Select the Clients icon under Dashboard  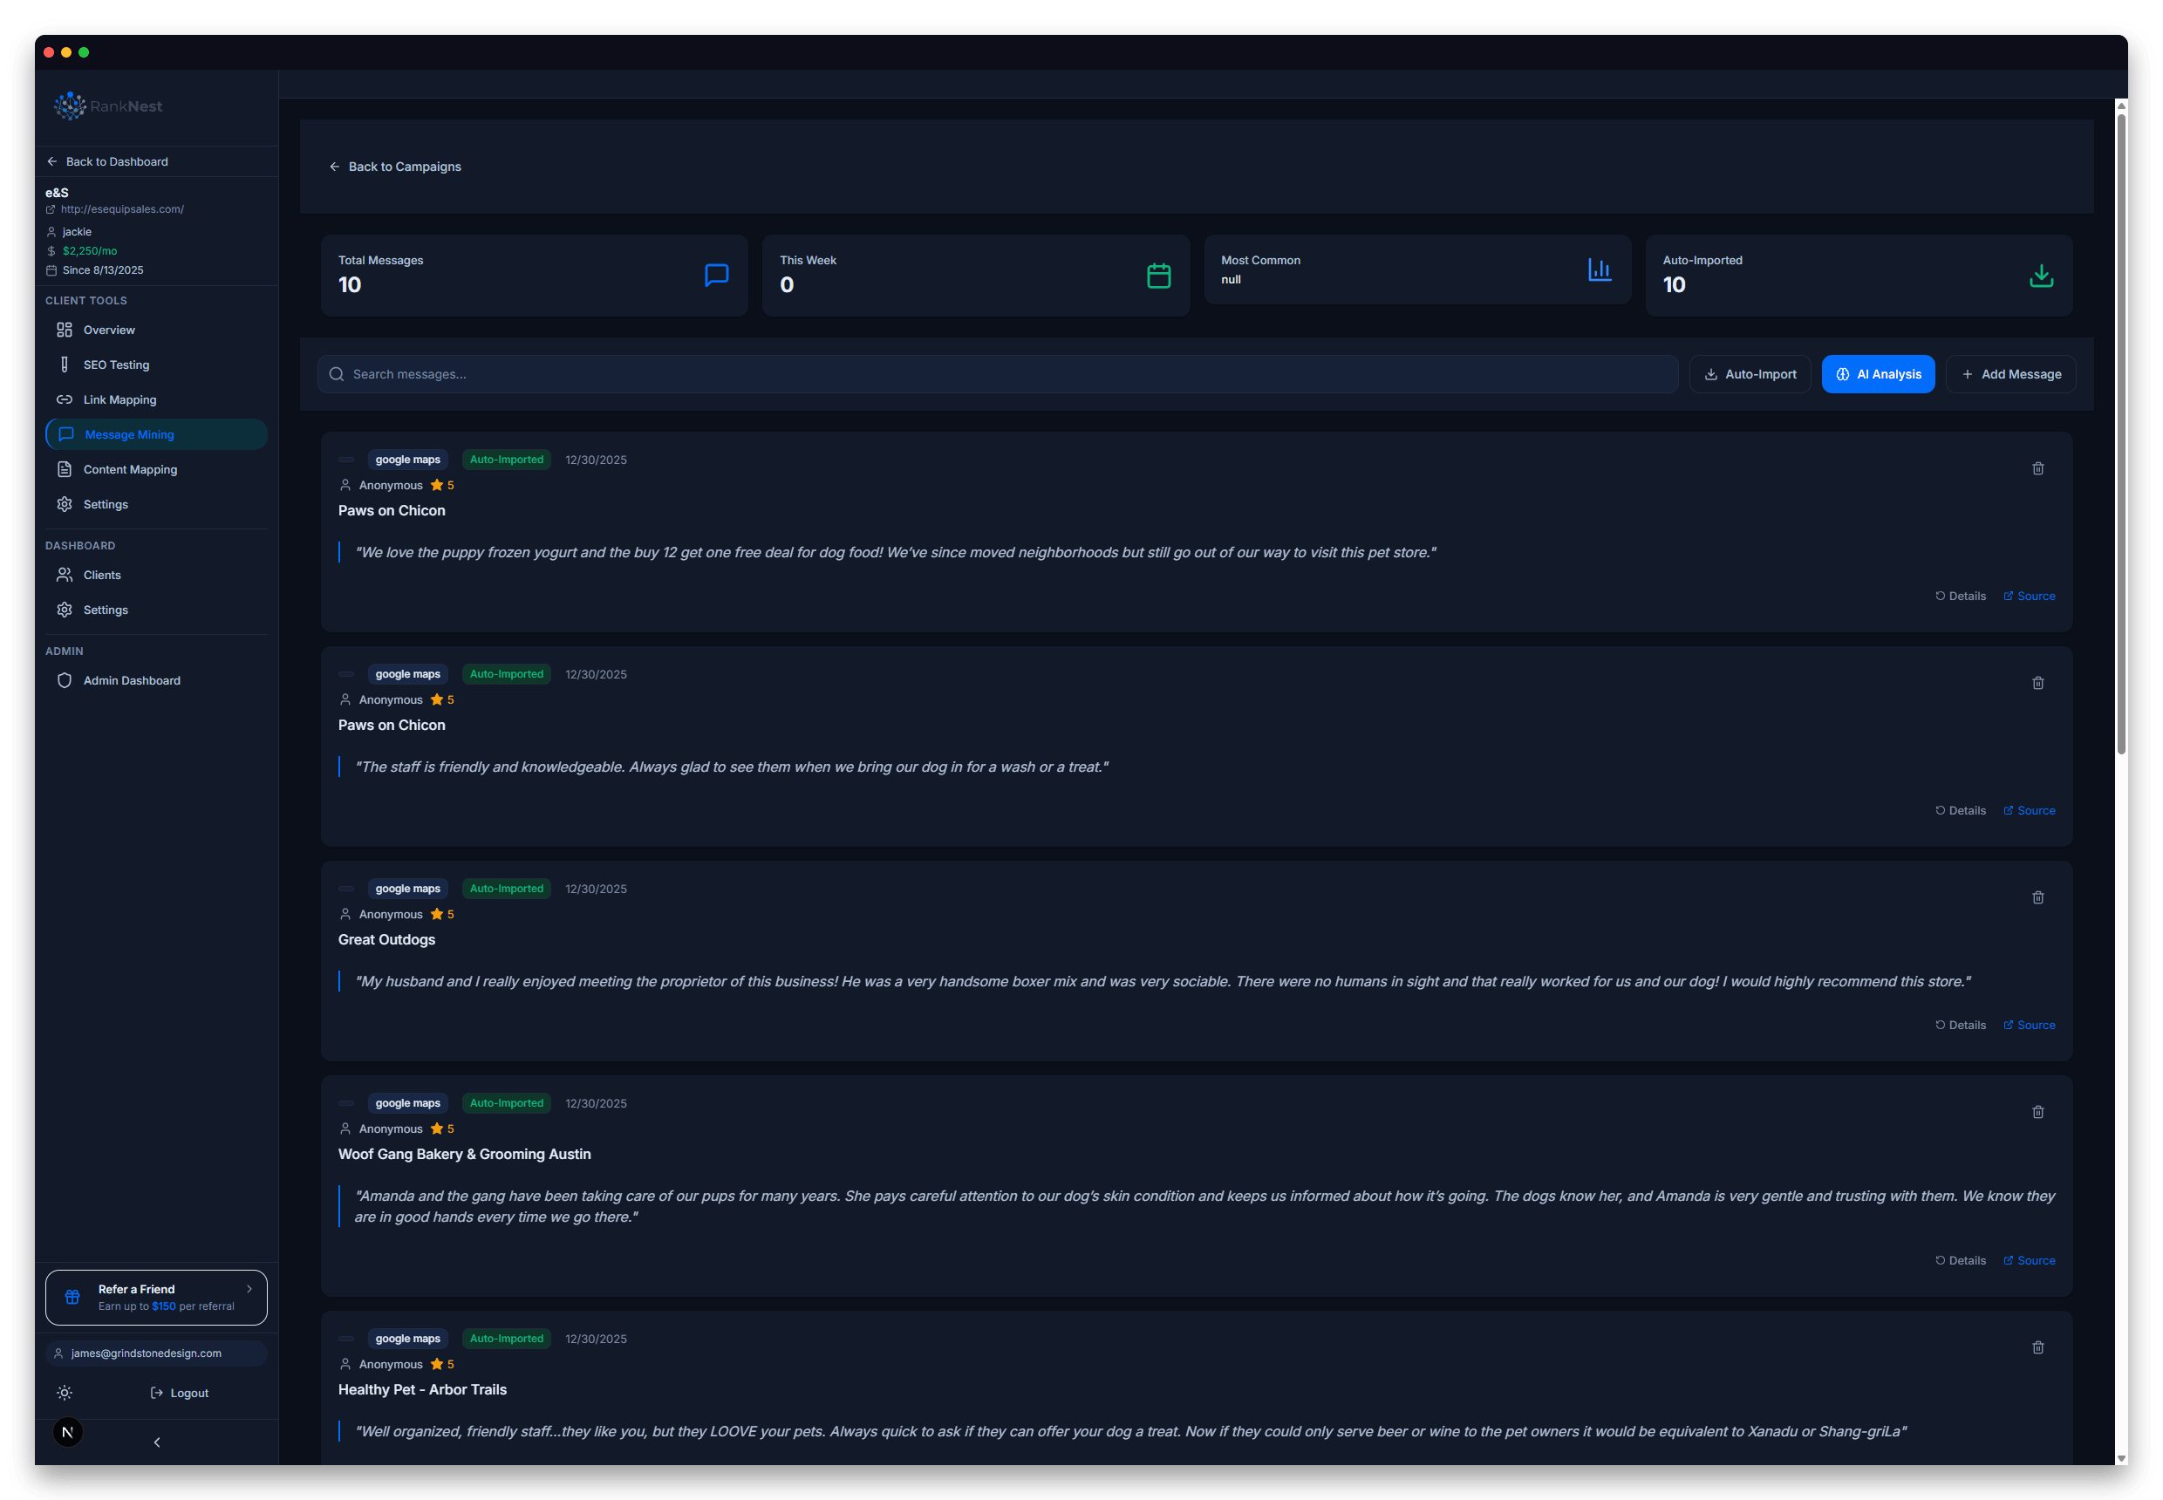(x=64, y=574)
